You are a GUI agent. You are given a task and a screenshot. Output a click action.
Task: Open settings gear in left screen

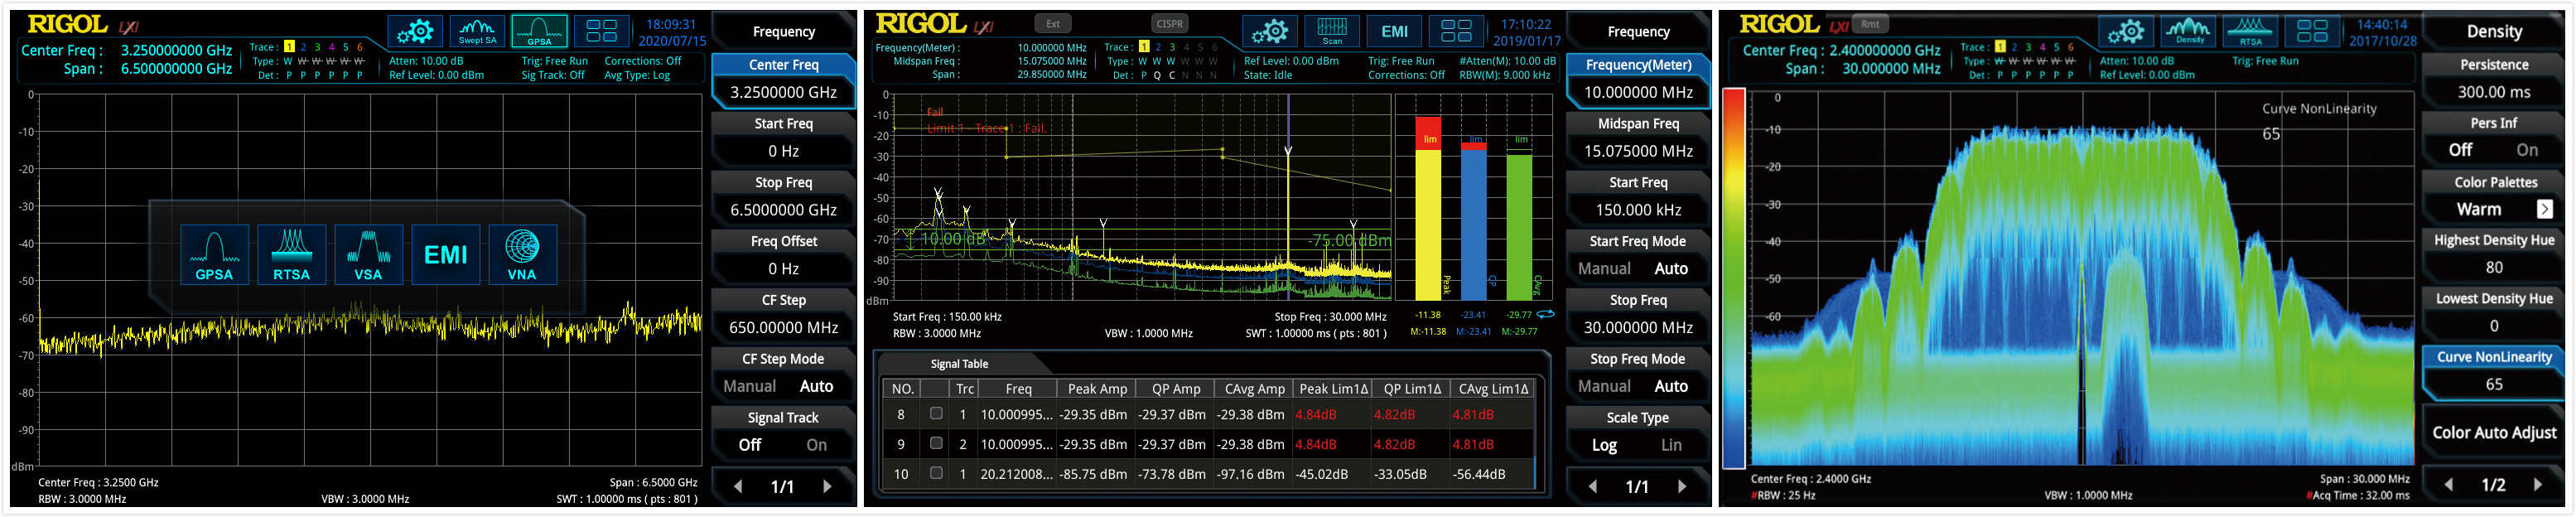(x=415, y=32)
